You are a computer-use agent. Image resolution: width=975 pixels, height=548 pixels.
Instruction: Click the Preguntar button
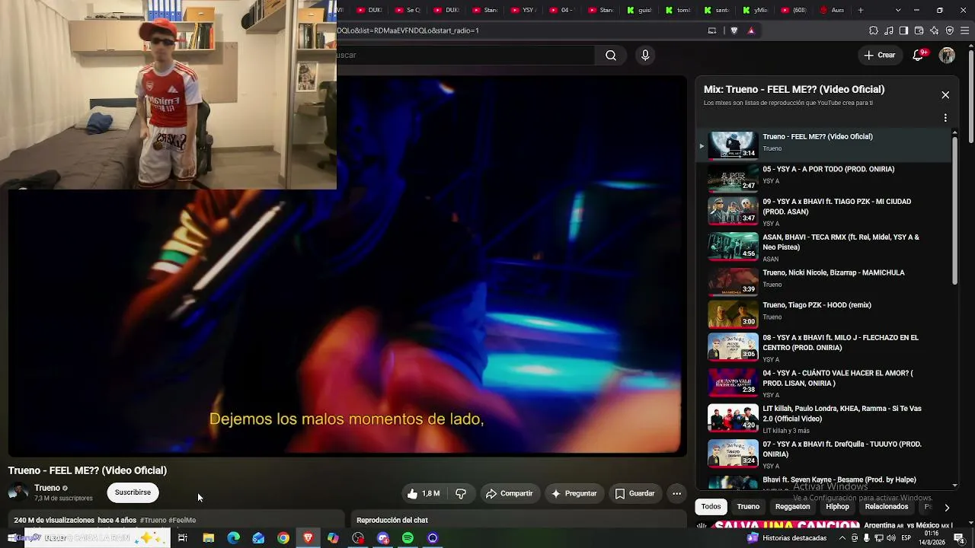click(x=574, y=493)
